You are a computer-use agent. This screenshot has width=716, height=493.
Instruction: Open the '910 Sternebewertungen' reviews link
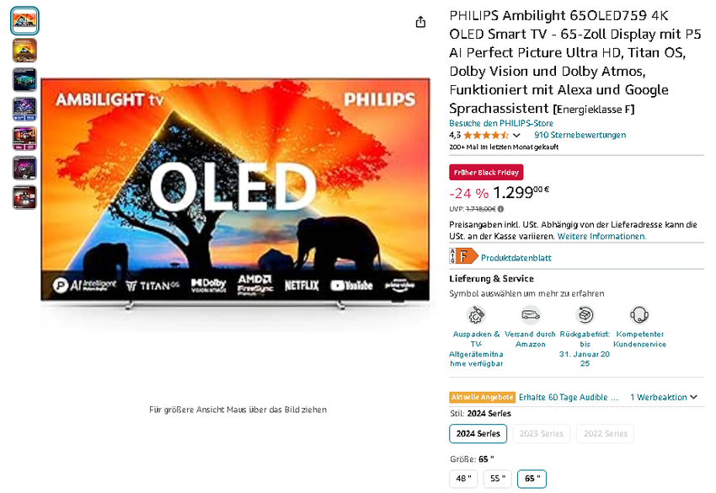coord(580,135)
